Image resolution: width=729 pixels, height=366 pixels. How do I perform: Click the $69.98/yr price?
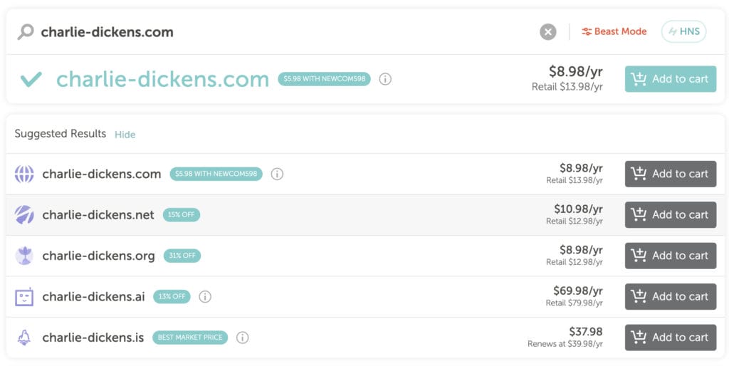(x=578, y=291)
